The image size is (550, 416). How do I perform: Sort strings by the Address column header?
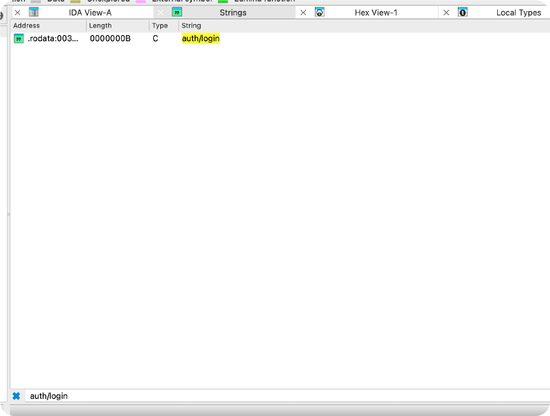pos(48,25)
